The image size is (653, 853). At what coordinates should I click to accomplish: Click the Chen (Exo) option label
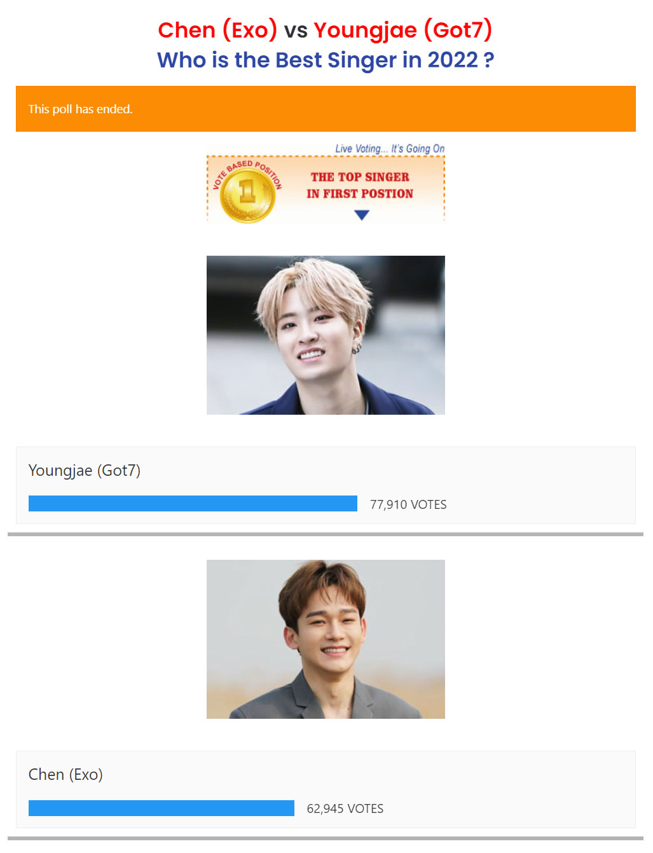point(65,775)
